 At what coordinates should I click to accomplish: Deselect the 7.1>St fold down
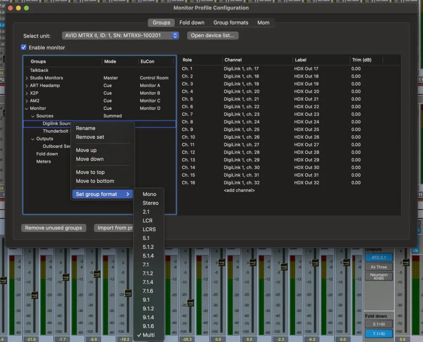pyautogui.click(x=378, y=333)
